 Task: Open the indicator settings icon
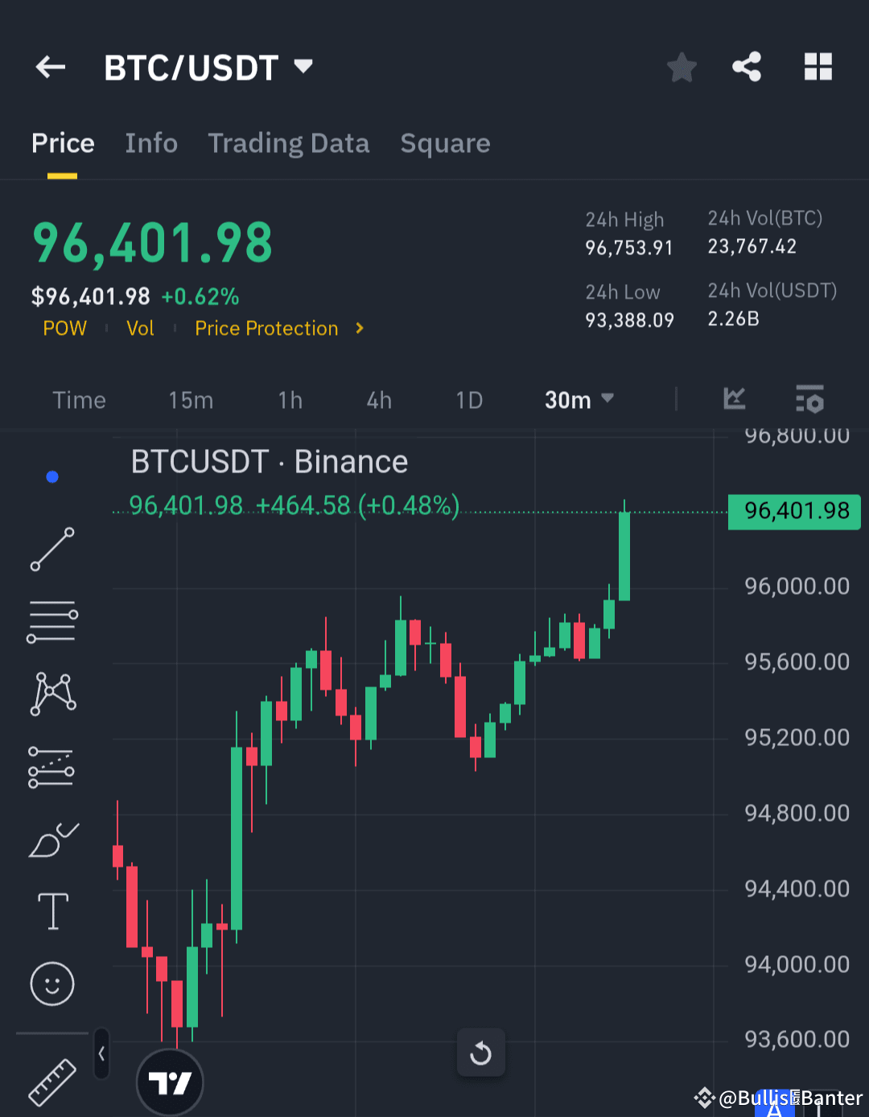(809, 398)
